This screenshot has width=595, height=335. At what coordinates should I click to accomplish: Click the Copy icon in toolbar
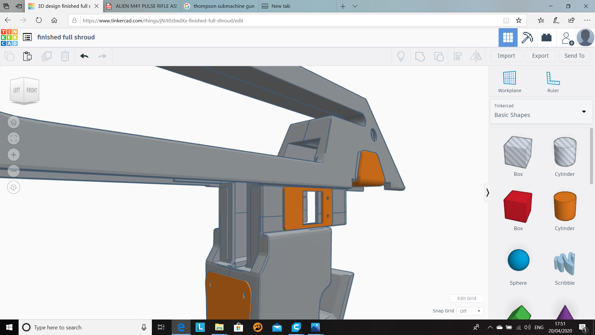9,56
